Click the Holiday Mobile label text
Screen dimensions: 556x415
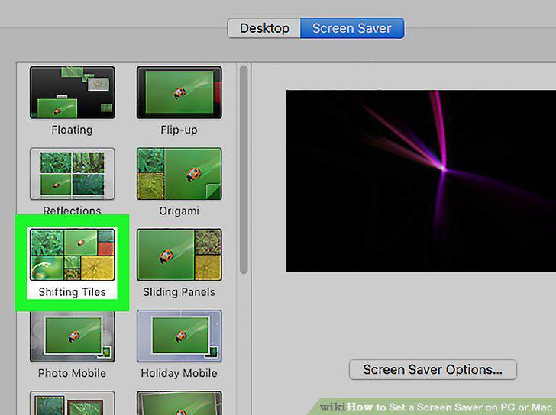click(x=179, y=373)
